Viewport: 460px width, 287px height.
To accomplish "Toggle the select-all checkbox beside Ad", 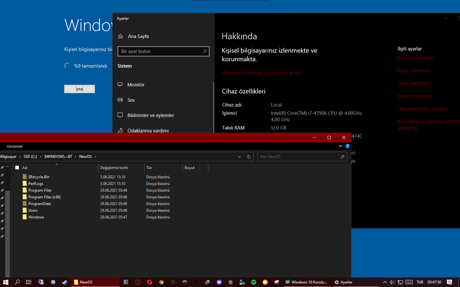I will tap(17, 168).
